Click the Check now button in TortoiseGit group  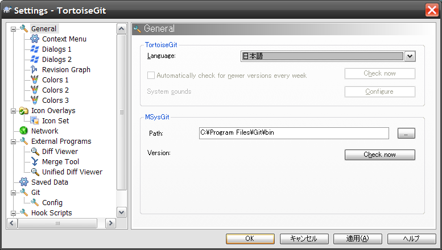point(379,73)
